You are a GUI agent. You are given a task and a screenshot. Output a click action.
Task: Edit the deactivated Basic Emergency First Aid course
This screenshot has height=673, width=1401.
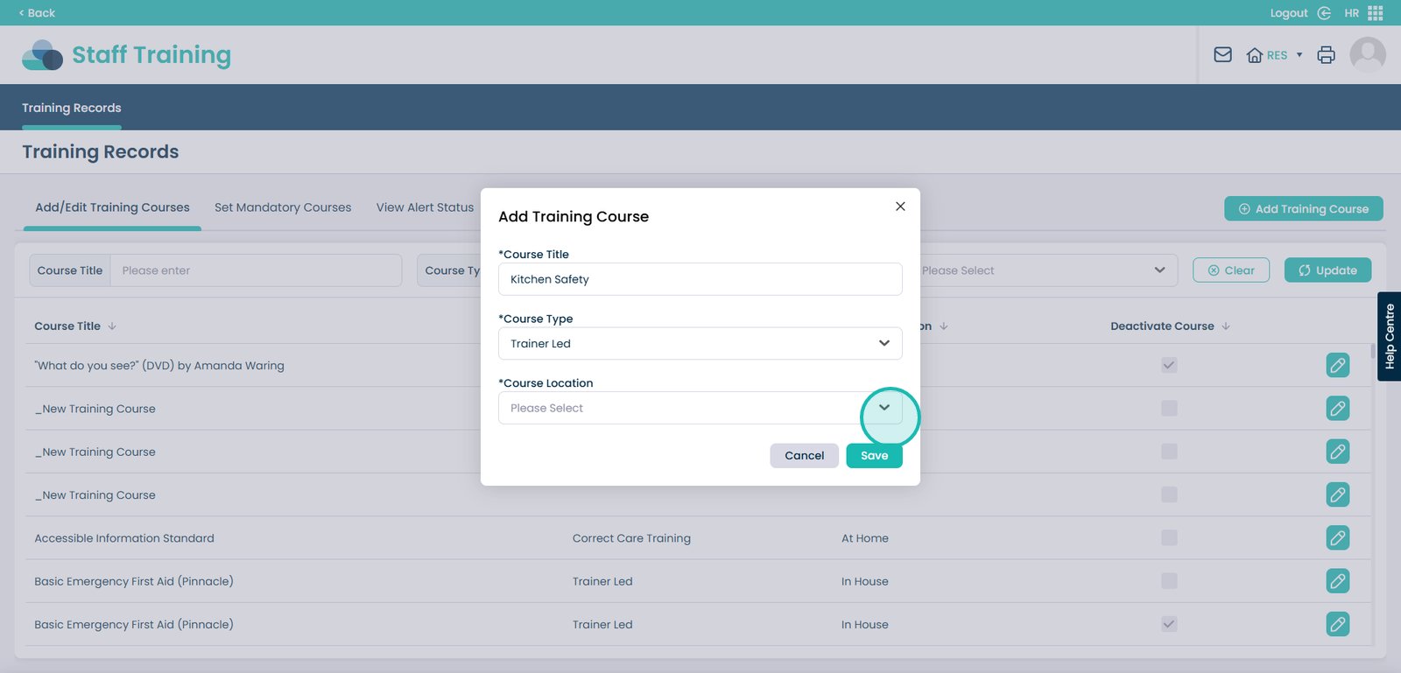click(1338, 624)
